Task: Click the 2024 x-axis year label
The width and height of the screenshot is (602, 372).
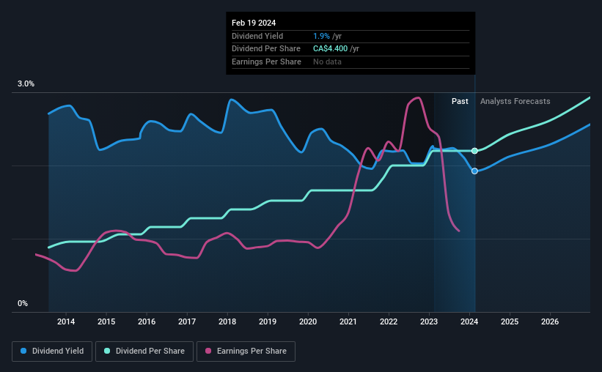Action: coord(469,321)
